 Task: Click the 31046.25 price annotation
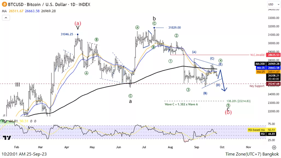[67, 34]
